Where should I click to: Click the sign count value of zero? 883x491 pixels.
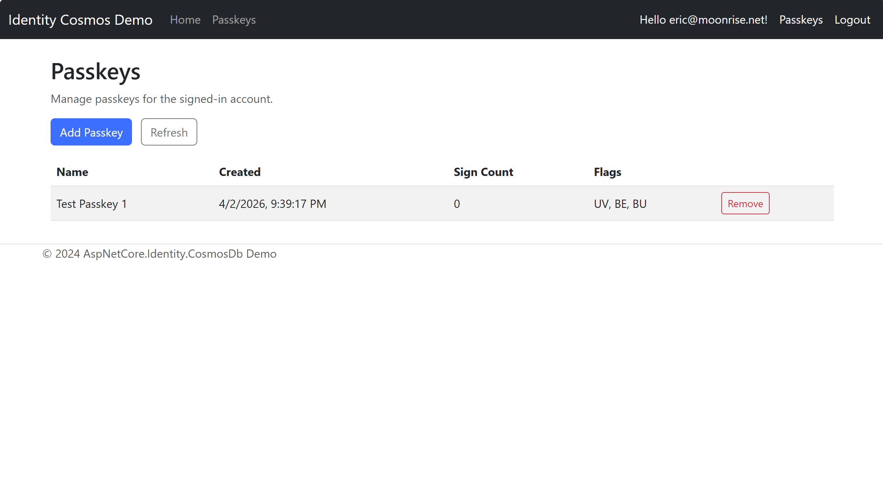[457, 203]
